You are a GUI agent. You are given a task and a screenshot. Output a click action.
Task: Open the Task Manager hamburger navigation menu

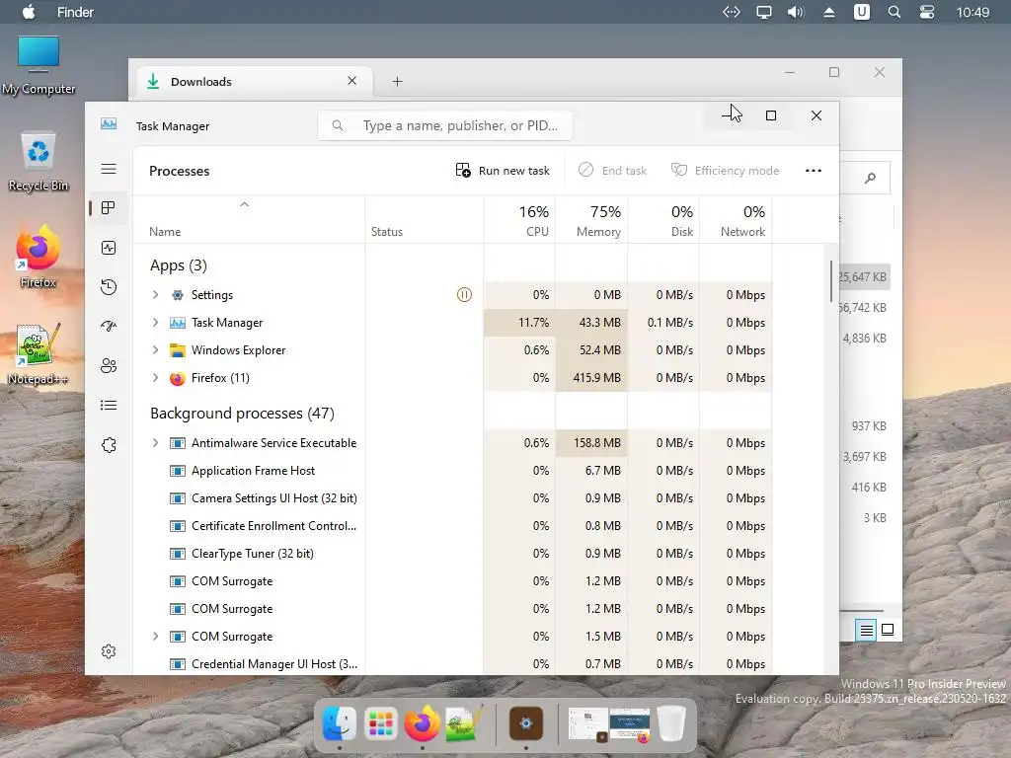109,169
